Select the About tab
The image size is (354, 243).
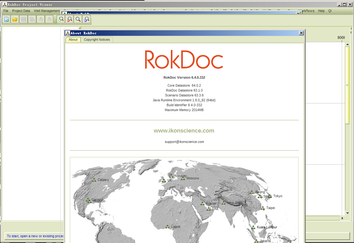[x=73, y=40]
